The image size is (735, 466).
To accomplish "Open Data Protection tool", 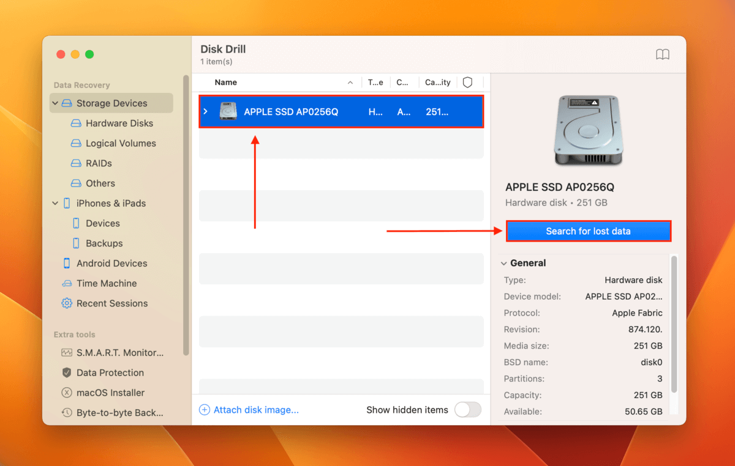I will coord(110,372).
